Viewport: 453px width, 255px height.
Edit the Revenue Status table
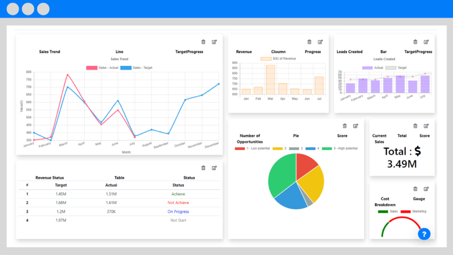coord(215,168)
